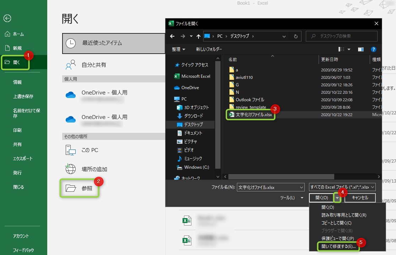The image size is (396, 255).
Task: Select 新規 in the Excel sidebar
Action: tap(13, 48)
